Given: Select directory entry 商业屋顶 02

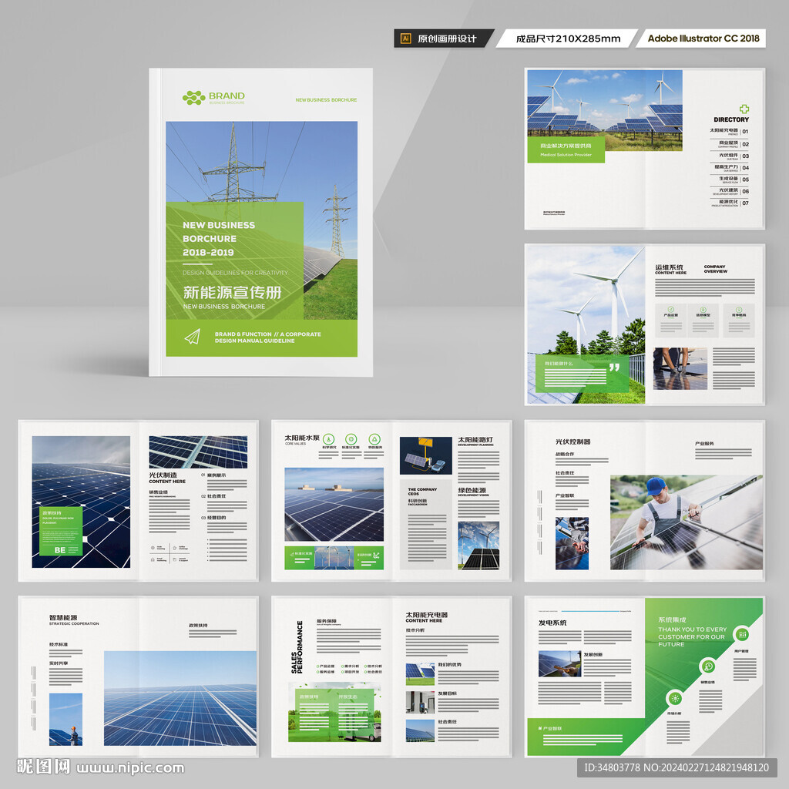Looking at the screenshot, I should click(x=734, y=144).
